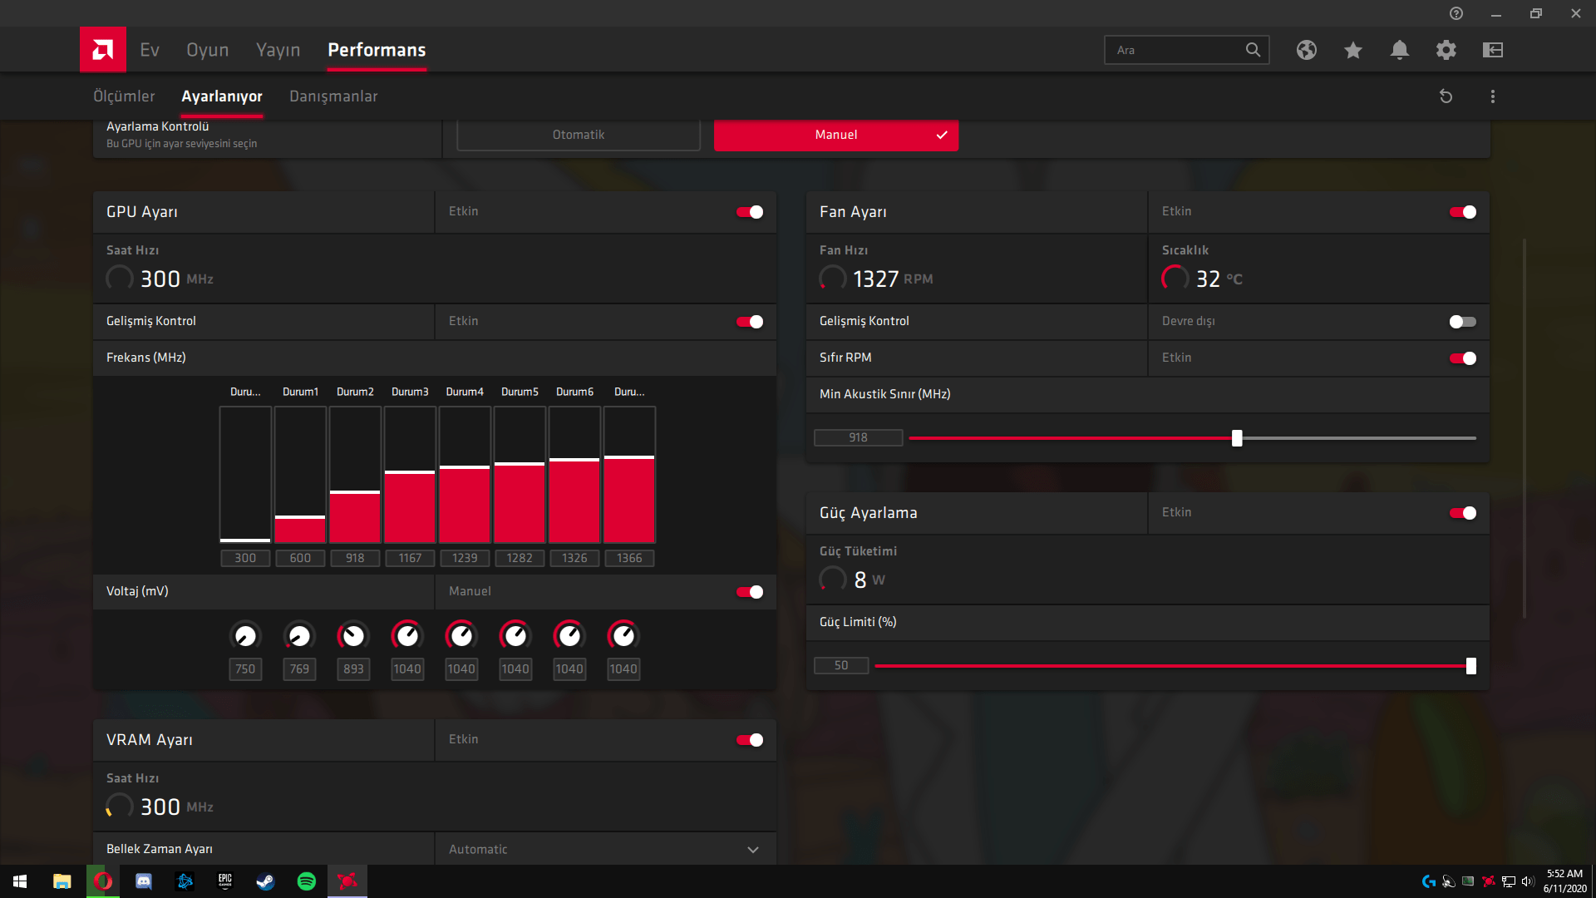The height and width of the screenshot is (898, 1596).
Task: Enable Fan Gelişmiş Kontrol toggle
Action: (1462, 322)
